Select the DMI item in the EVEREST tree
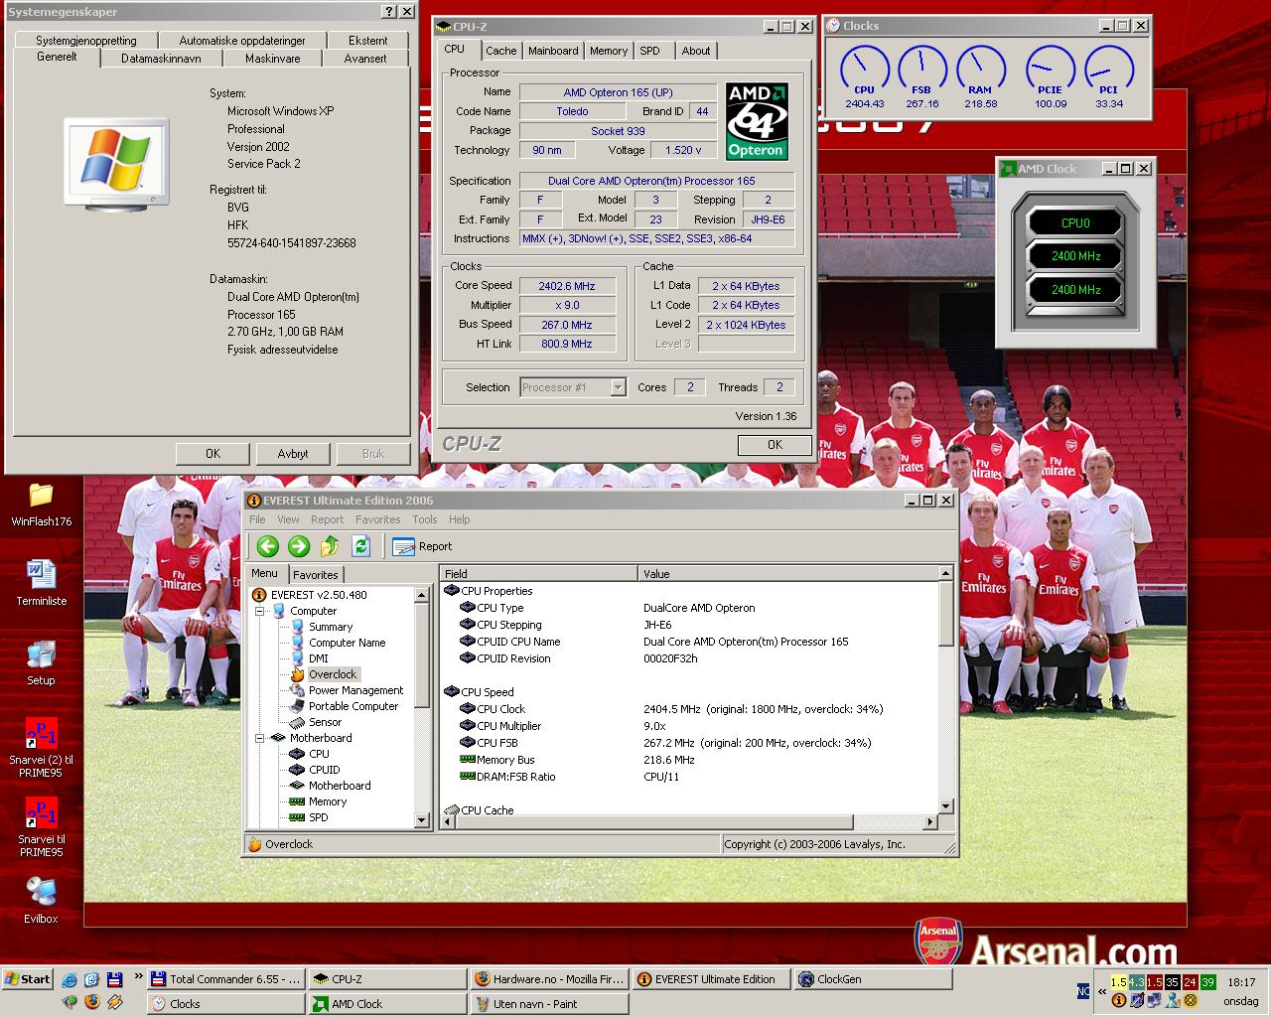 coord(318,658)
